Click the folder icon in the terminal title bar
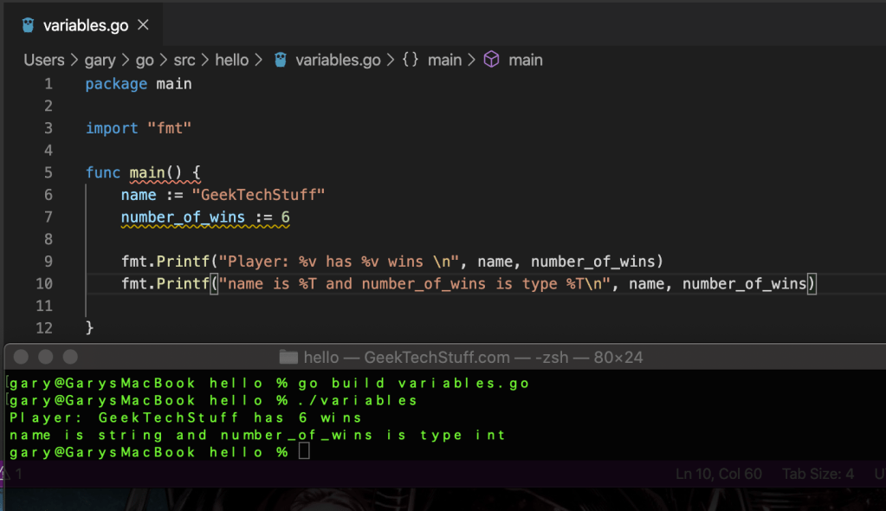Screen dimensions: 886x511 (x=289, y=356)
